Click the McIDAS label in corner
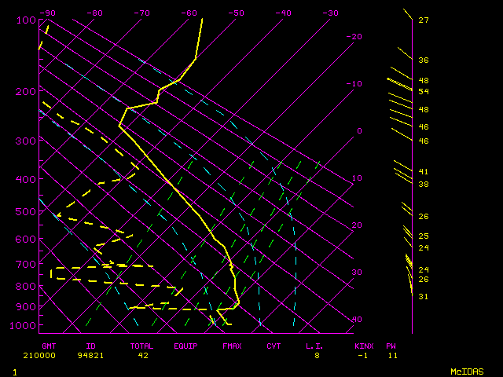The width and height of the screenshot is (503, 377). click(467, 371)
